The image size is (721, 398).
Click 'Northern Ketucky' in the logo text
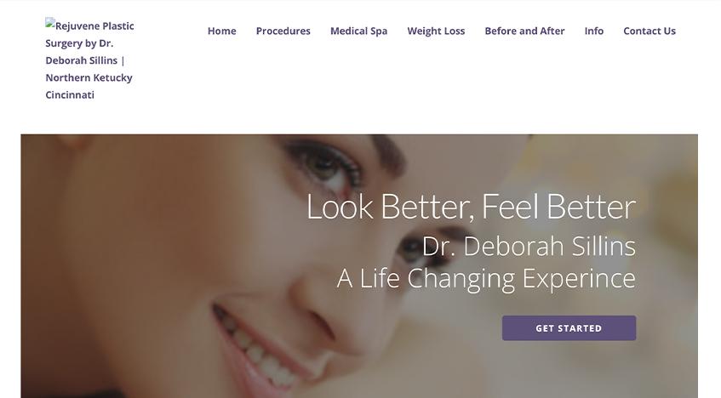(89, 77)
